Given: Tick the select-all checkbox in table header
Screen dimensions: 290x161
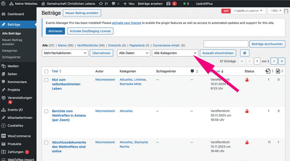Looking at the screenshot, I should click(46, 71).
